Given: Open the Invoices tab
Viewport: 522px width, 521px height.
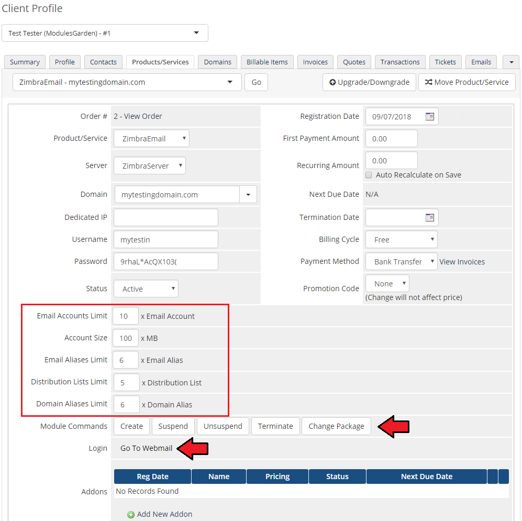Looking at the screenshot, I should click(315, 62).
